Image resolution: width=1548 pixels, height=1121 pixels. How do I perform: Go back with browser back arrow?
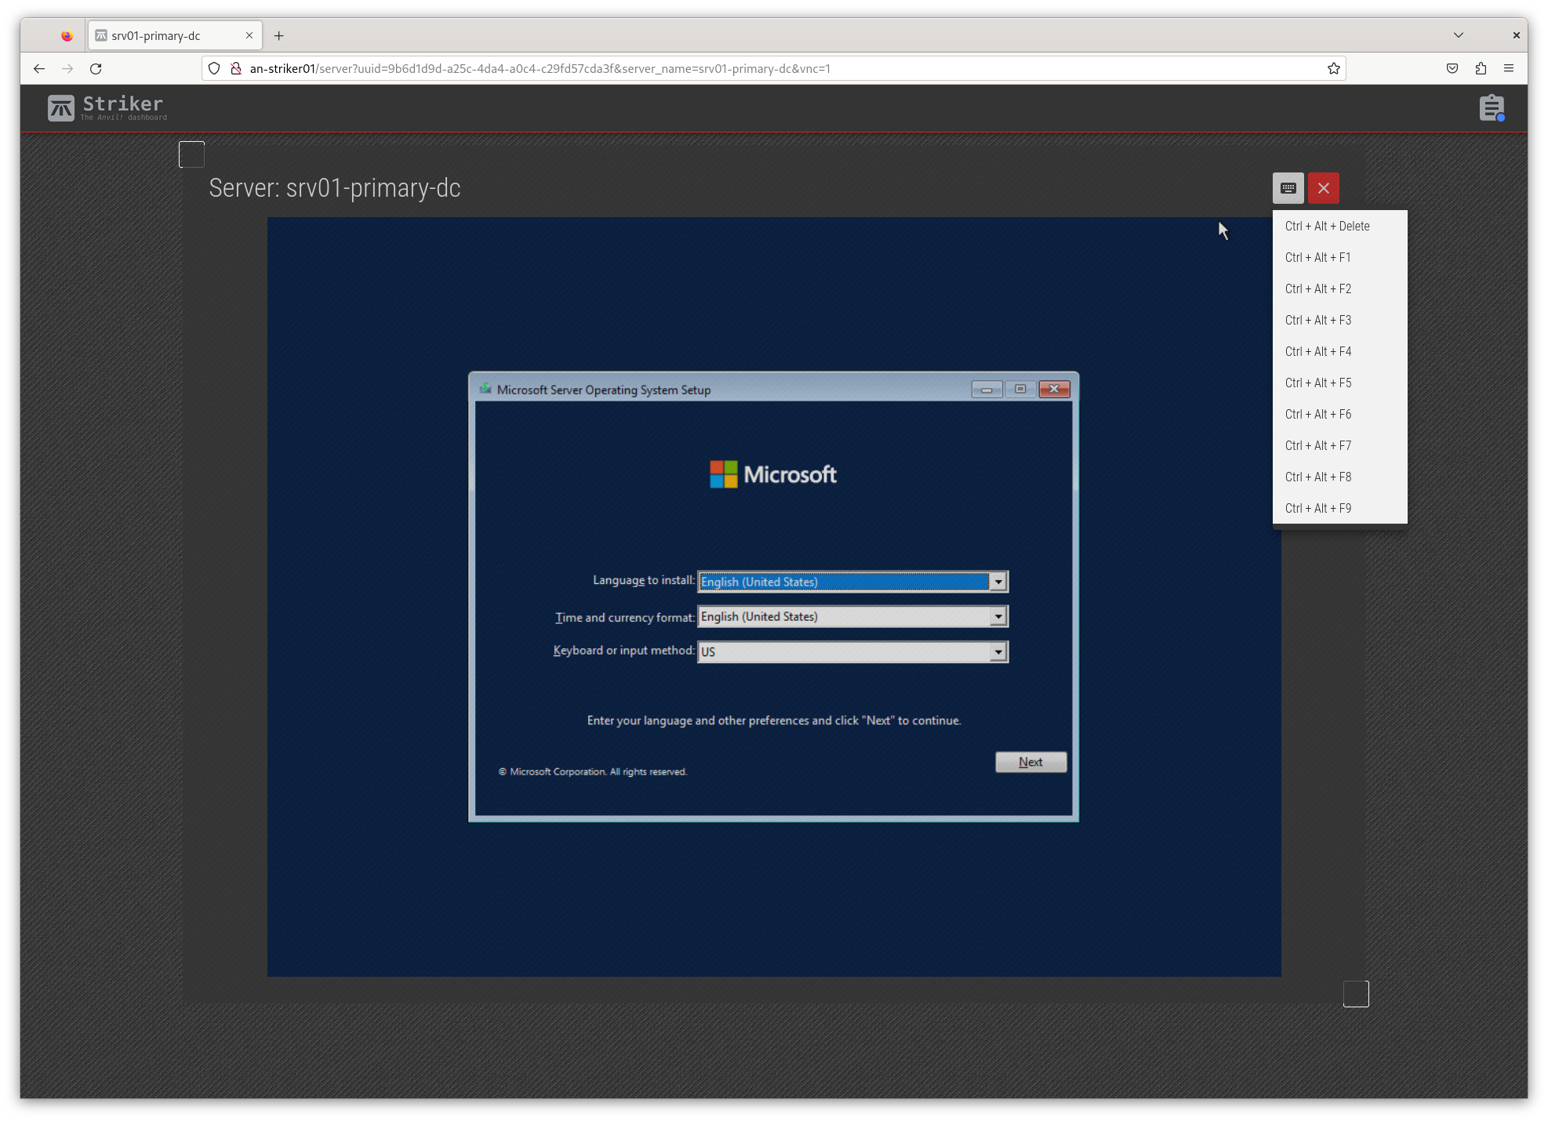(39, 68)
